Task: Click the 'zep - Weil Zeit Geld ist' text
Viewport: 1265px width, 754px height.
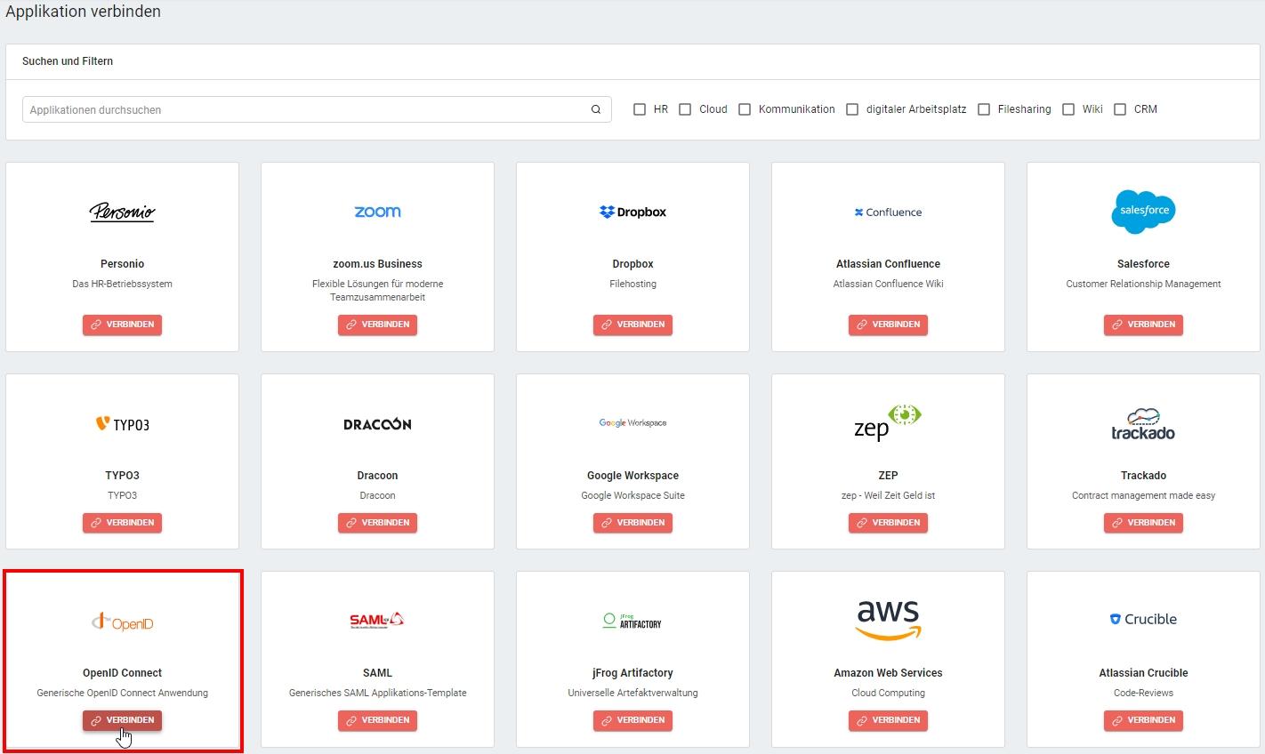Action: click(x=888, y=496)
